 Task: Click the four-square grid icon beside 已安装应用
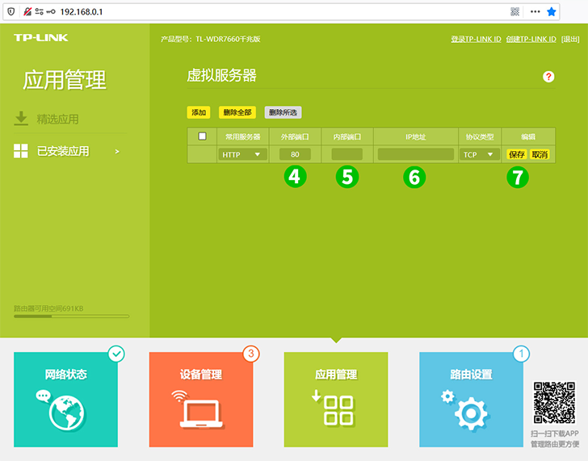pyautogui.click(x=21, y=151)
